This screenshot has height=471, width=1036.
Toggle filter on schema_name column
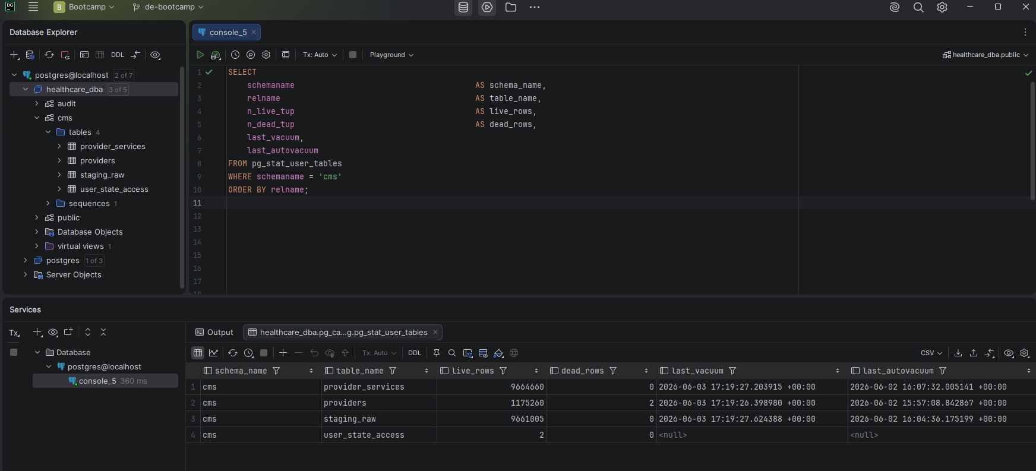pos(276,371)
